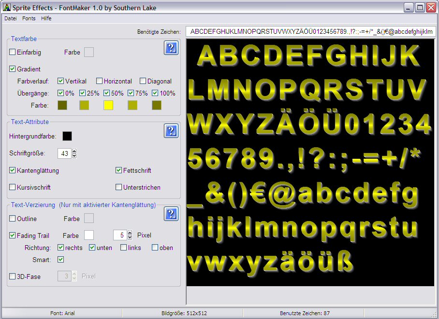Open the Datei menu
The image size is (439, 319).
click(11, 18)
